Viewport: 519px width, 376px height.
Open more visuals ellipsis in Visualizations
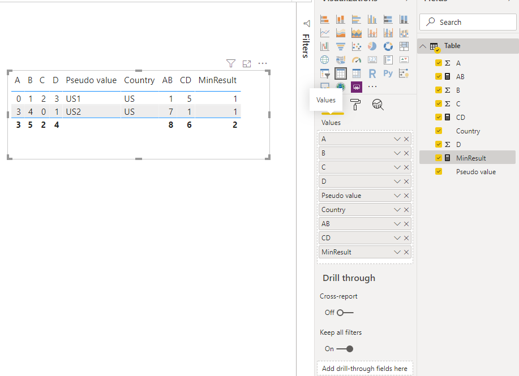tap(372, 87)
